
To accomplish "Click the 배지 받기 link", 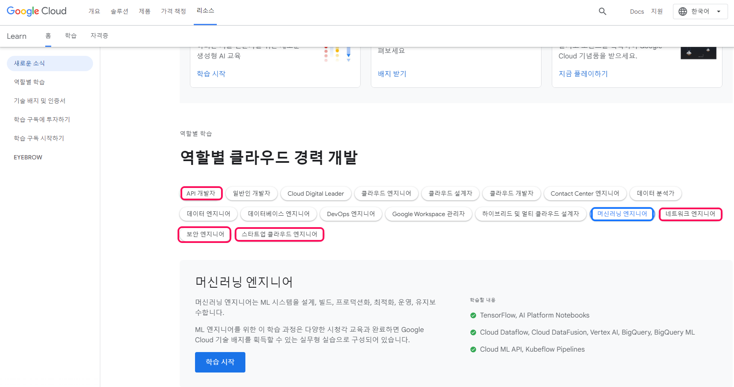I will coord(392,74).
